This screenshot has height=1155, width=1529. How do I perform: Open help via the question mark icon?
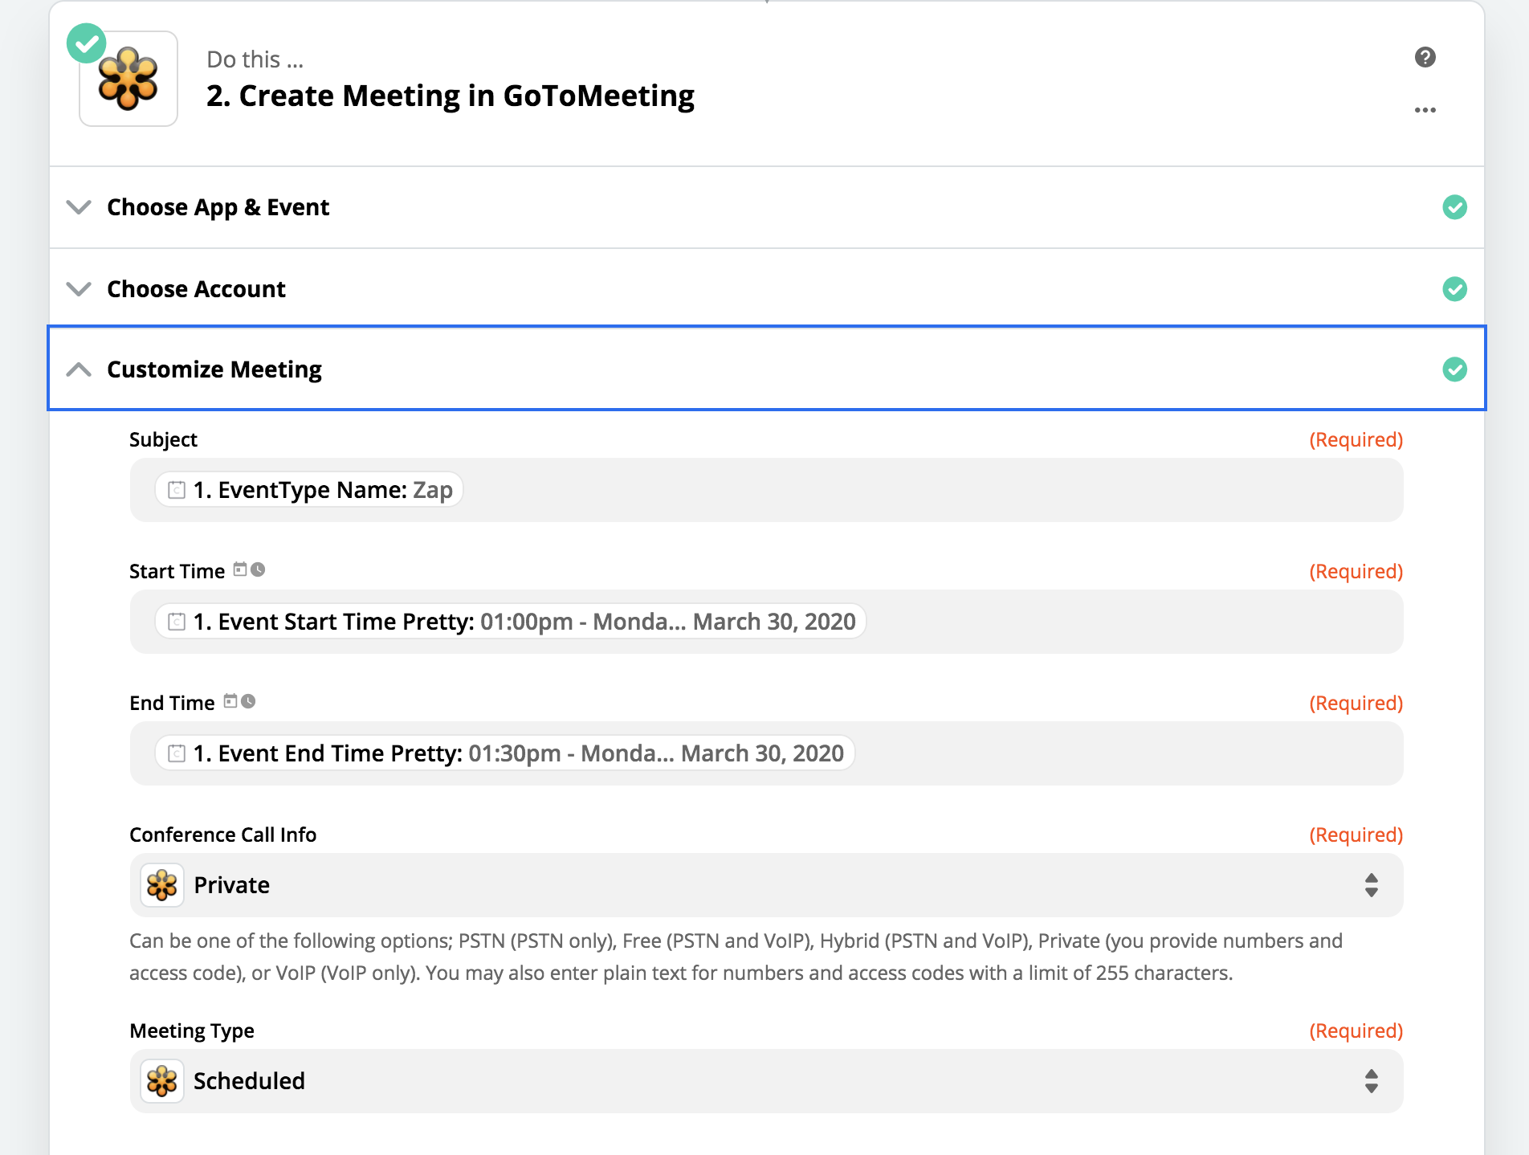[x=1425, y=57]
